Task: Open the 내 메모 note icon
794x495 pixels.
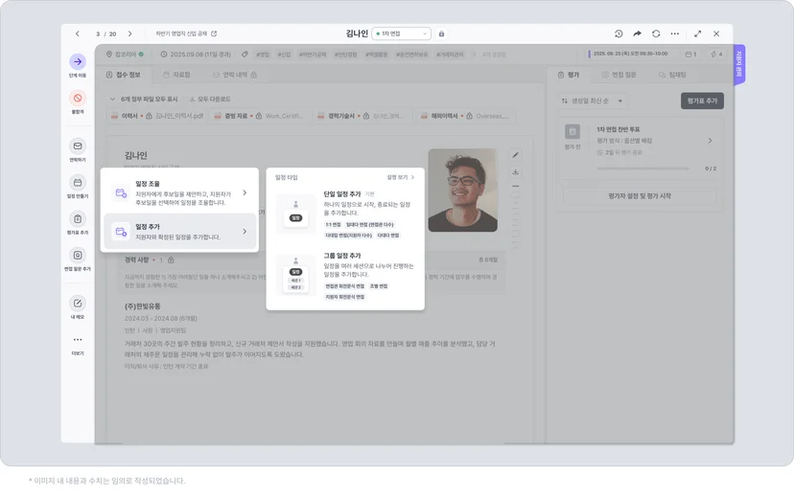Action: tap(78, 304)
